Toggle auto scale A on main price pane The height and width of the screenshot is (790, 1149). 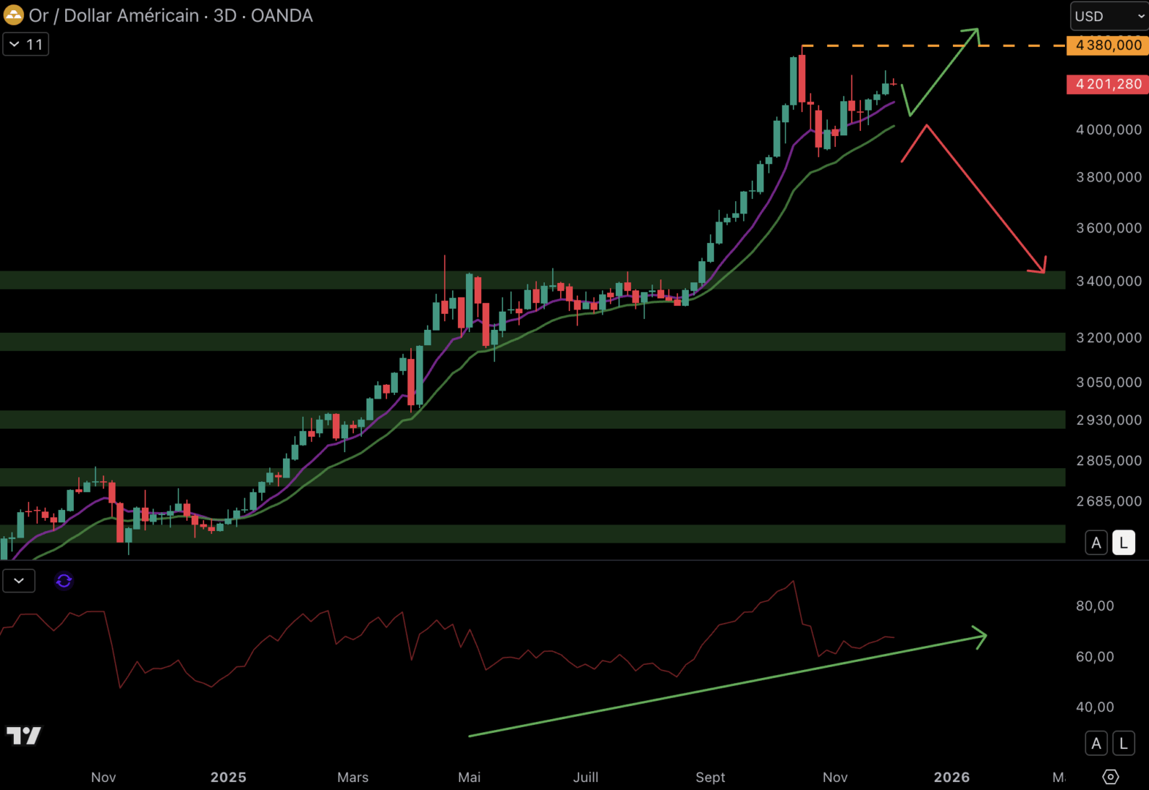(1096, 543)
